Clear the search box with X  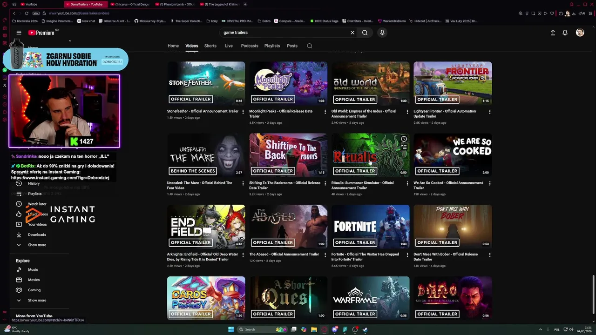pyautogui.click(x=352, y=33)
